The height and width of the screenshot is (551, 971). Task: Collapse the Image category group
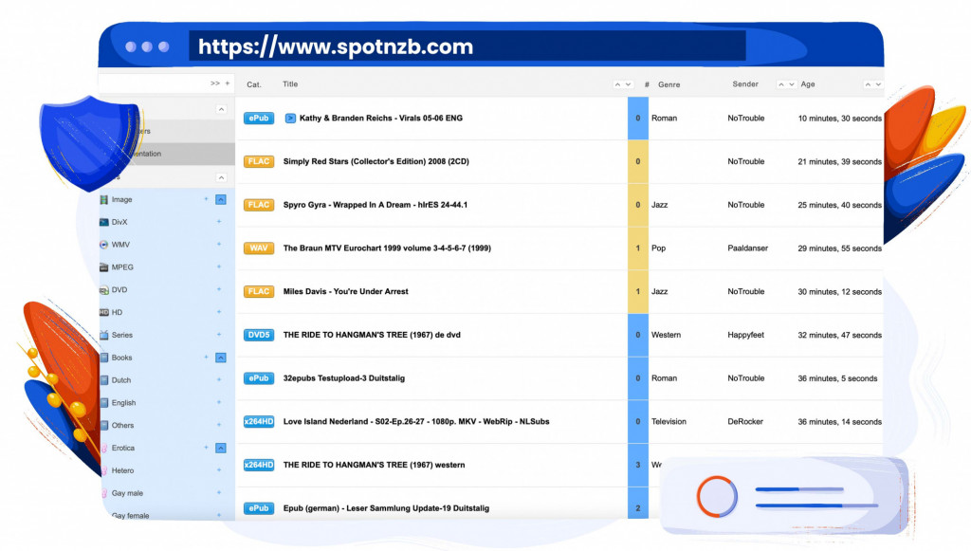tap(220, 199)
